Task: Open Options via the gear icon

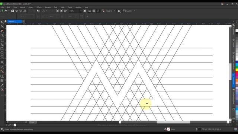Action: 119,11
